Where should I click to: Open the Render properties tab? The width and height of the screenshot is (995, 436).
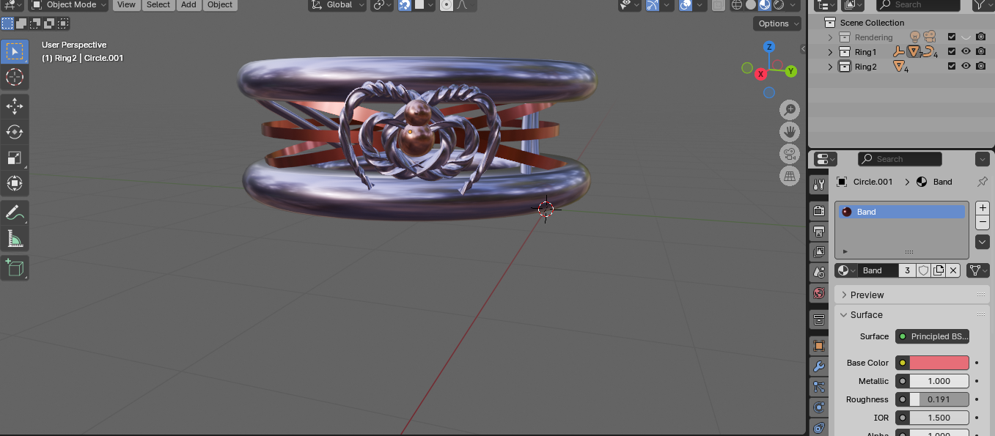coord(819,211)
